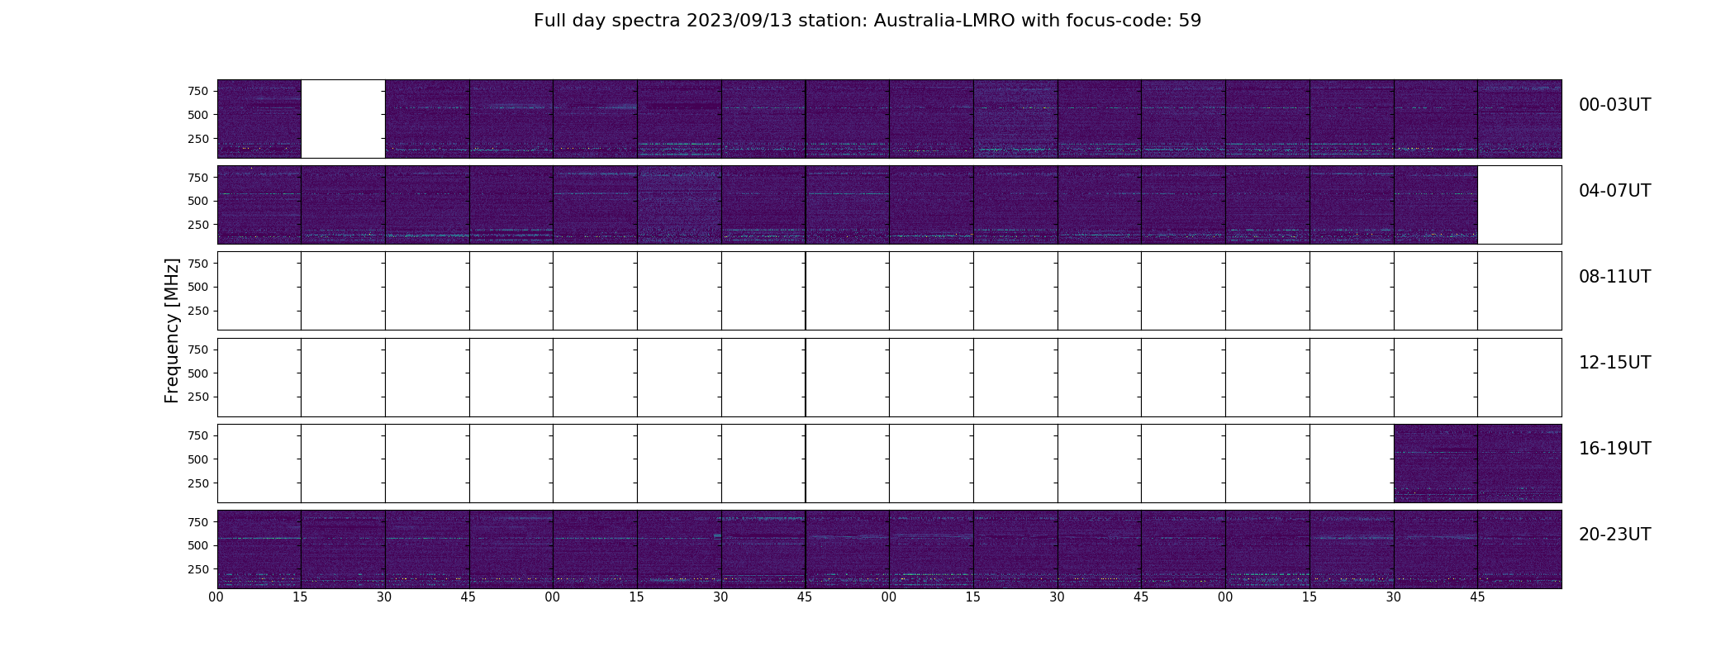1735x661 pixels.
Task: Click the rightmost "45" x-axis tick label
Action: point(1477,597)
